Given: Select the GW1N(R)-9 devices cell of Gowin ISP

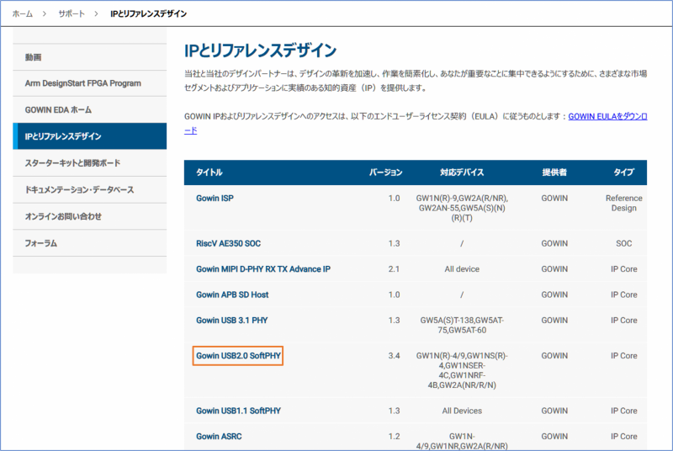Looking at the screenshot, I should pos(462,208).
